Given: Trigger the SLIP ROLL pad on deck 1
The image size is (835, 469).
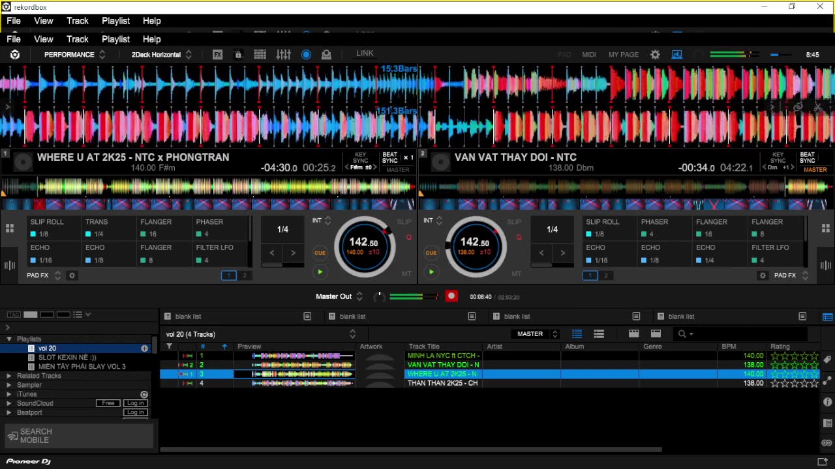Looking at the screenshot, I should pos(53,228).
